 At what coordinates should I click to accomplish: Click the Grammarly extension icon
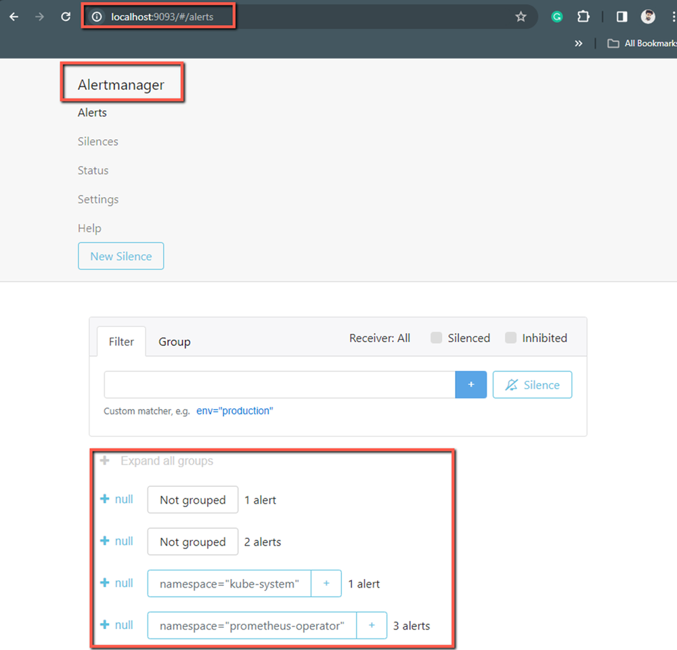pos(556,16)
